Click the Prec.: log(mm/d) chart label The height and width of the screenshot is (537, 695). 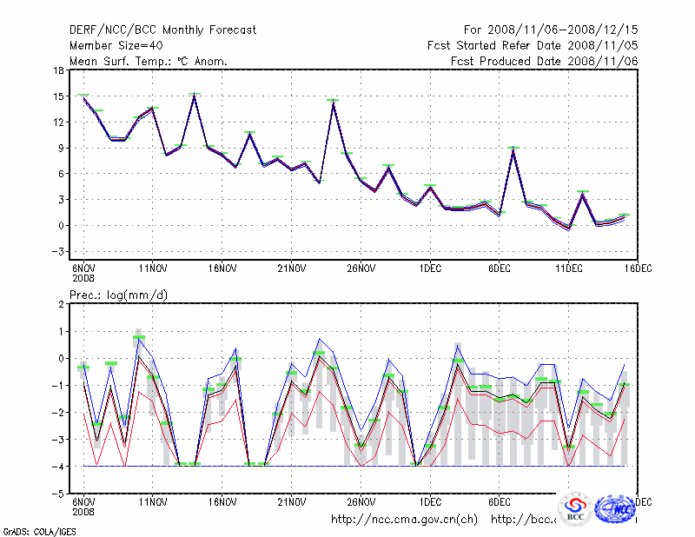(x=118, y=295)
